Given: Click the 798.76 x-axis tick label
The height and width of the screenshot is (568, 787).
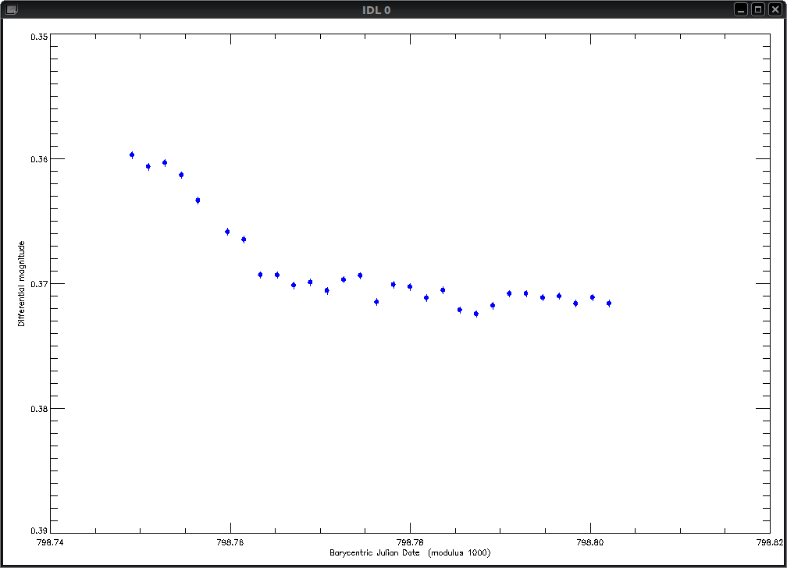Looking at the screenshot, I should [230, 542].
